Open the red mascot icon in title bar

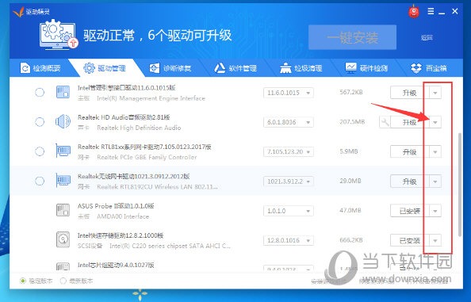tap(414, 11)
